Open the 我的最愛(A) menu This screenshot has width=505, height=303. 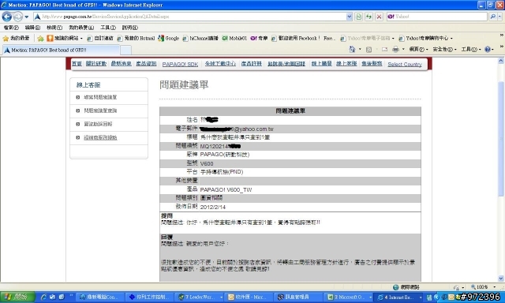pos(81,28)
